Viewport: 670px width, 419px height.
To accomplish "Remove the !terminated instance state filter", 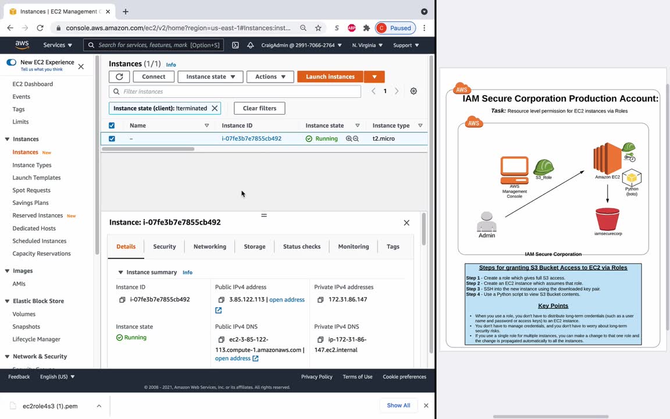I will (215, 108).
